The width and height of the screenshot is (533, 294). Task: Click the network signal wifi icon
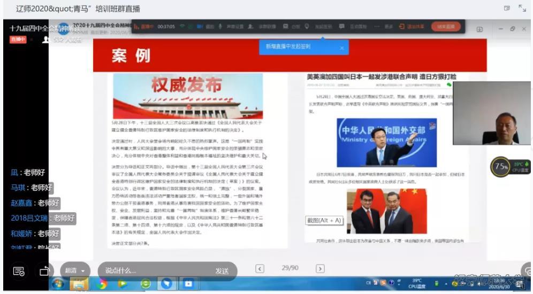(x=182, y=27)
